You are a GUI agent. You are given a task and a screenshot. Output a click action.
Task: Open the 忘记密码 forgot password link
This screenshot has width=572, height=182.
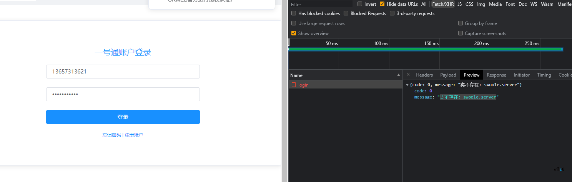click(x=111, y=135)
